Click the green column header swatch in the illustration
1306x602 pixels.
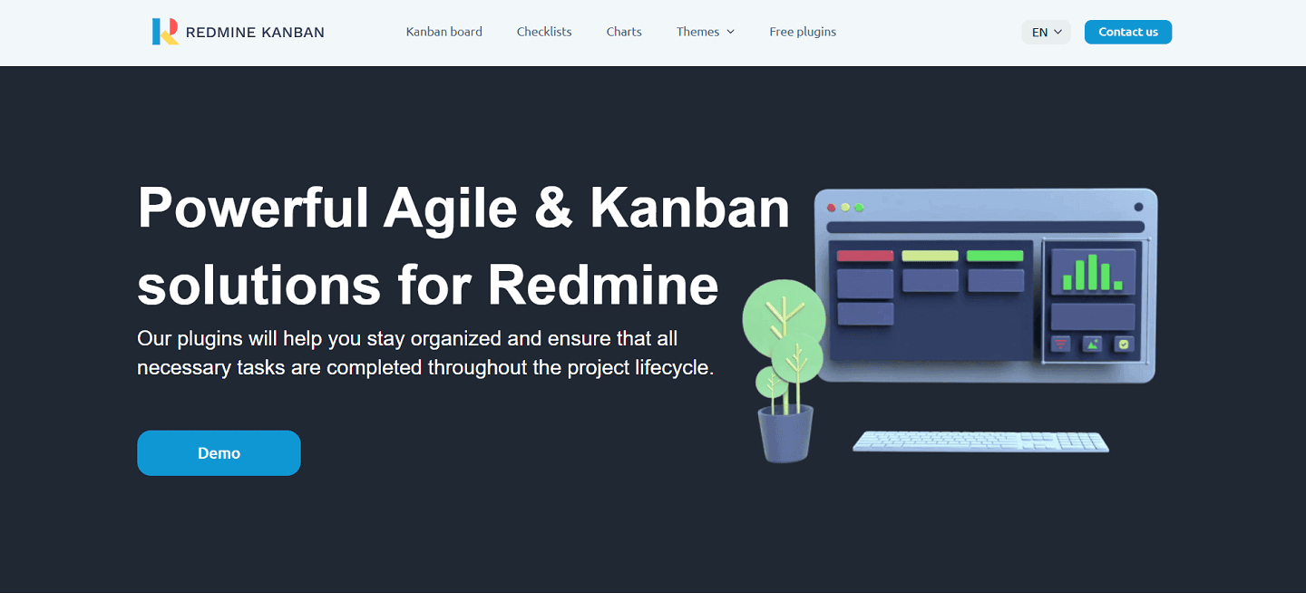996,256
